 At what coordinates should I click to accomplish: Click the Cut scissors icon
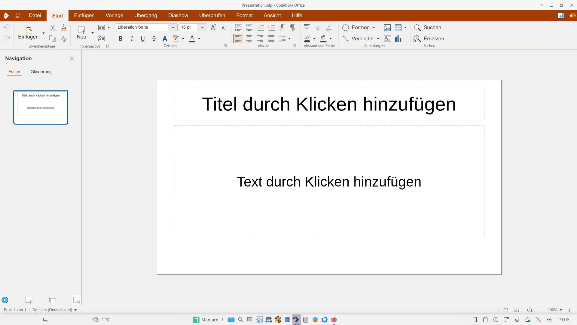(x=53, y=28)
